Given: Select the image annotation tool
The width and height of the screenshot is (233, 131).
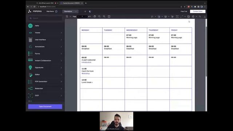Looking at the screenshot, I should click(166, 16).
